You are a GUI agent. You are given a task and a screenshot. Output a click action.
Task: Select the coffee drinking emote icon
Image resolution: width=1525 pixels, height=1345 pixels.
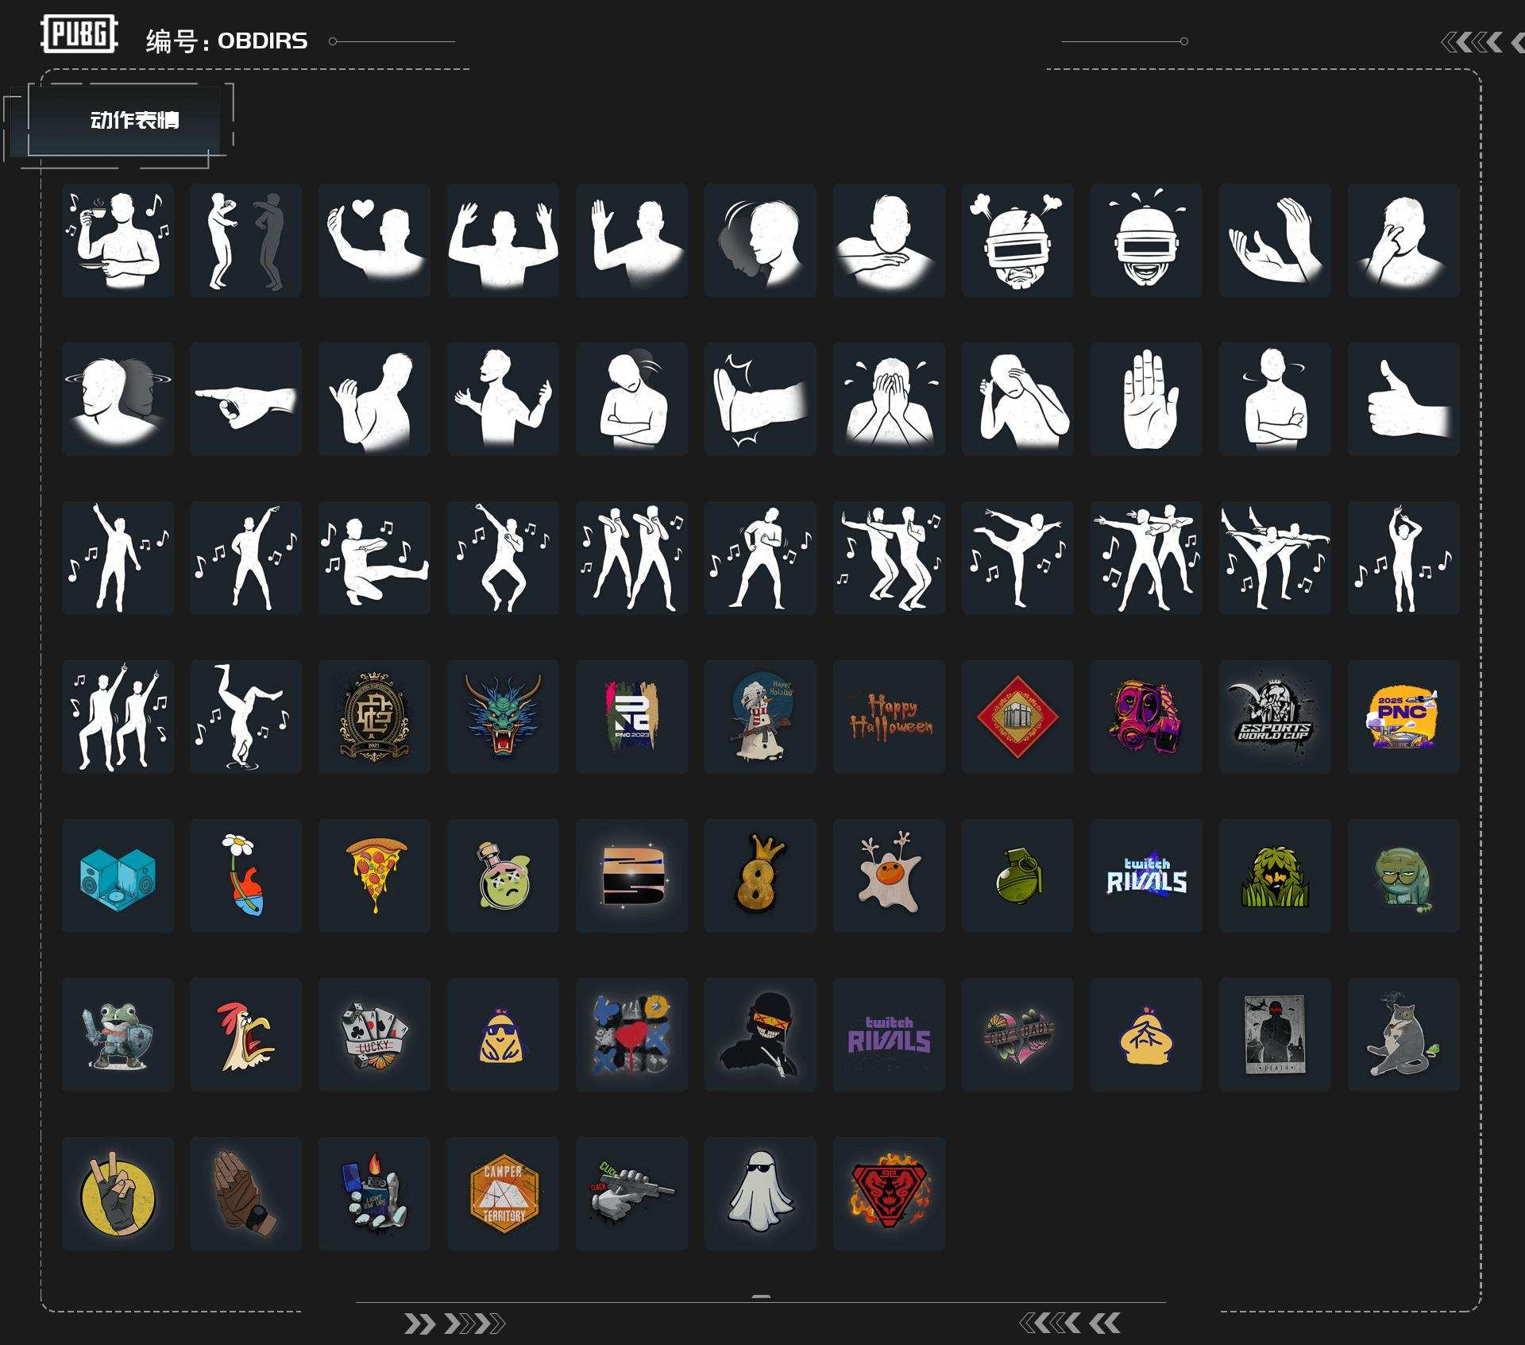118,240
